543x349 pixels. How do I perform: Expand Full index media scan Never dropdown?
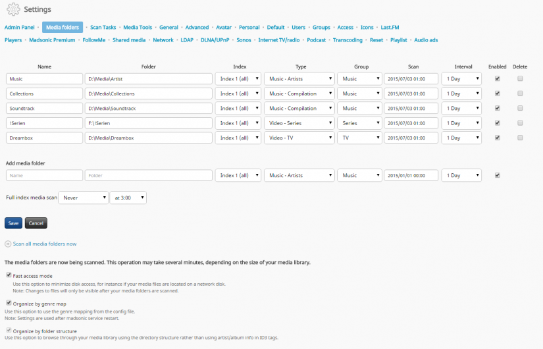coord(83,198)
